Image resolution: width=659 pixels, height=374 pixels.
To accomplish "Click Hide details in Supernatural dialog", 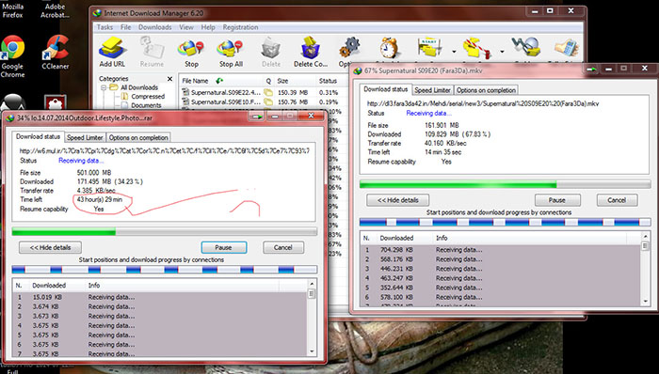I will (397, 200).
